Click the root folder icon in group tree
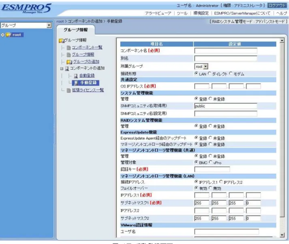 click(9, 35)
